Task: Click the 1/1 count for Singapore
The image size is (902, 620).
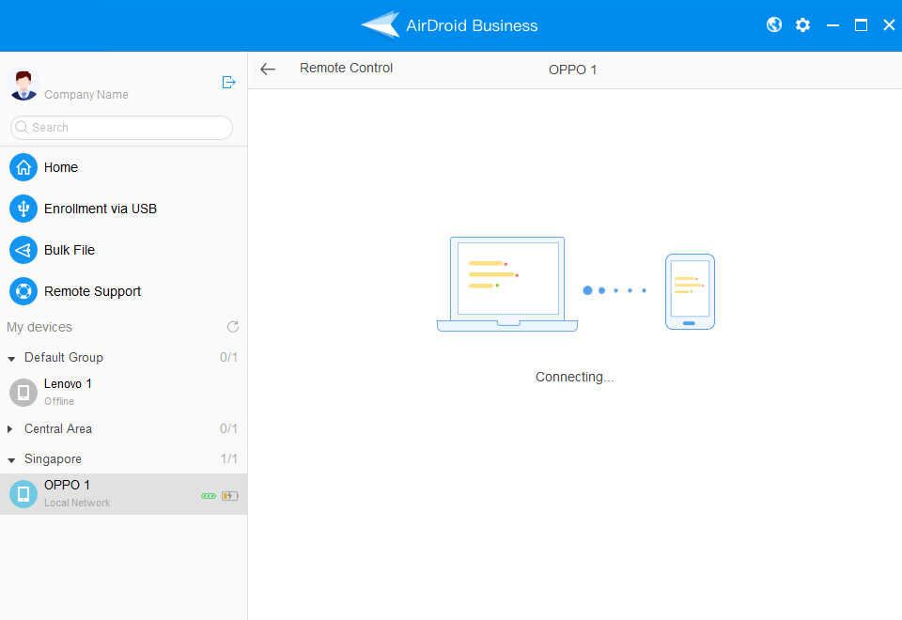Action: point(228,458)
